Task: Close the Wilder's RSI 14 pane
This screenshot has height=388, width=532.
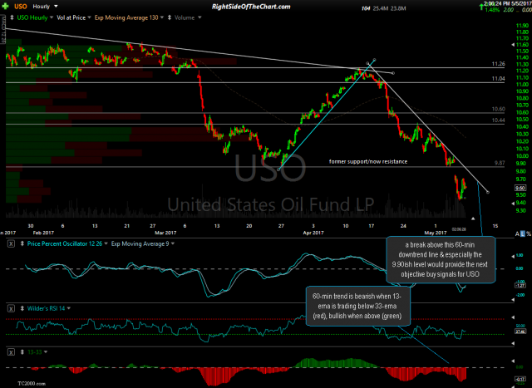Action: tap(11, 308)
